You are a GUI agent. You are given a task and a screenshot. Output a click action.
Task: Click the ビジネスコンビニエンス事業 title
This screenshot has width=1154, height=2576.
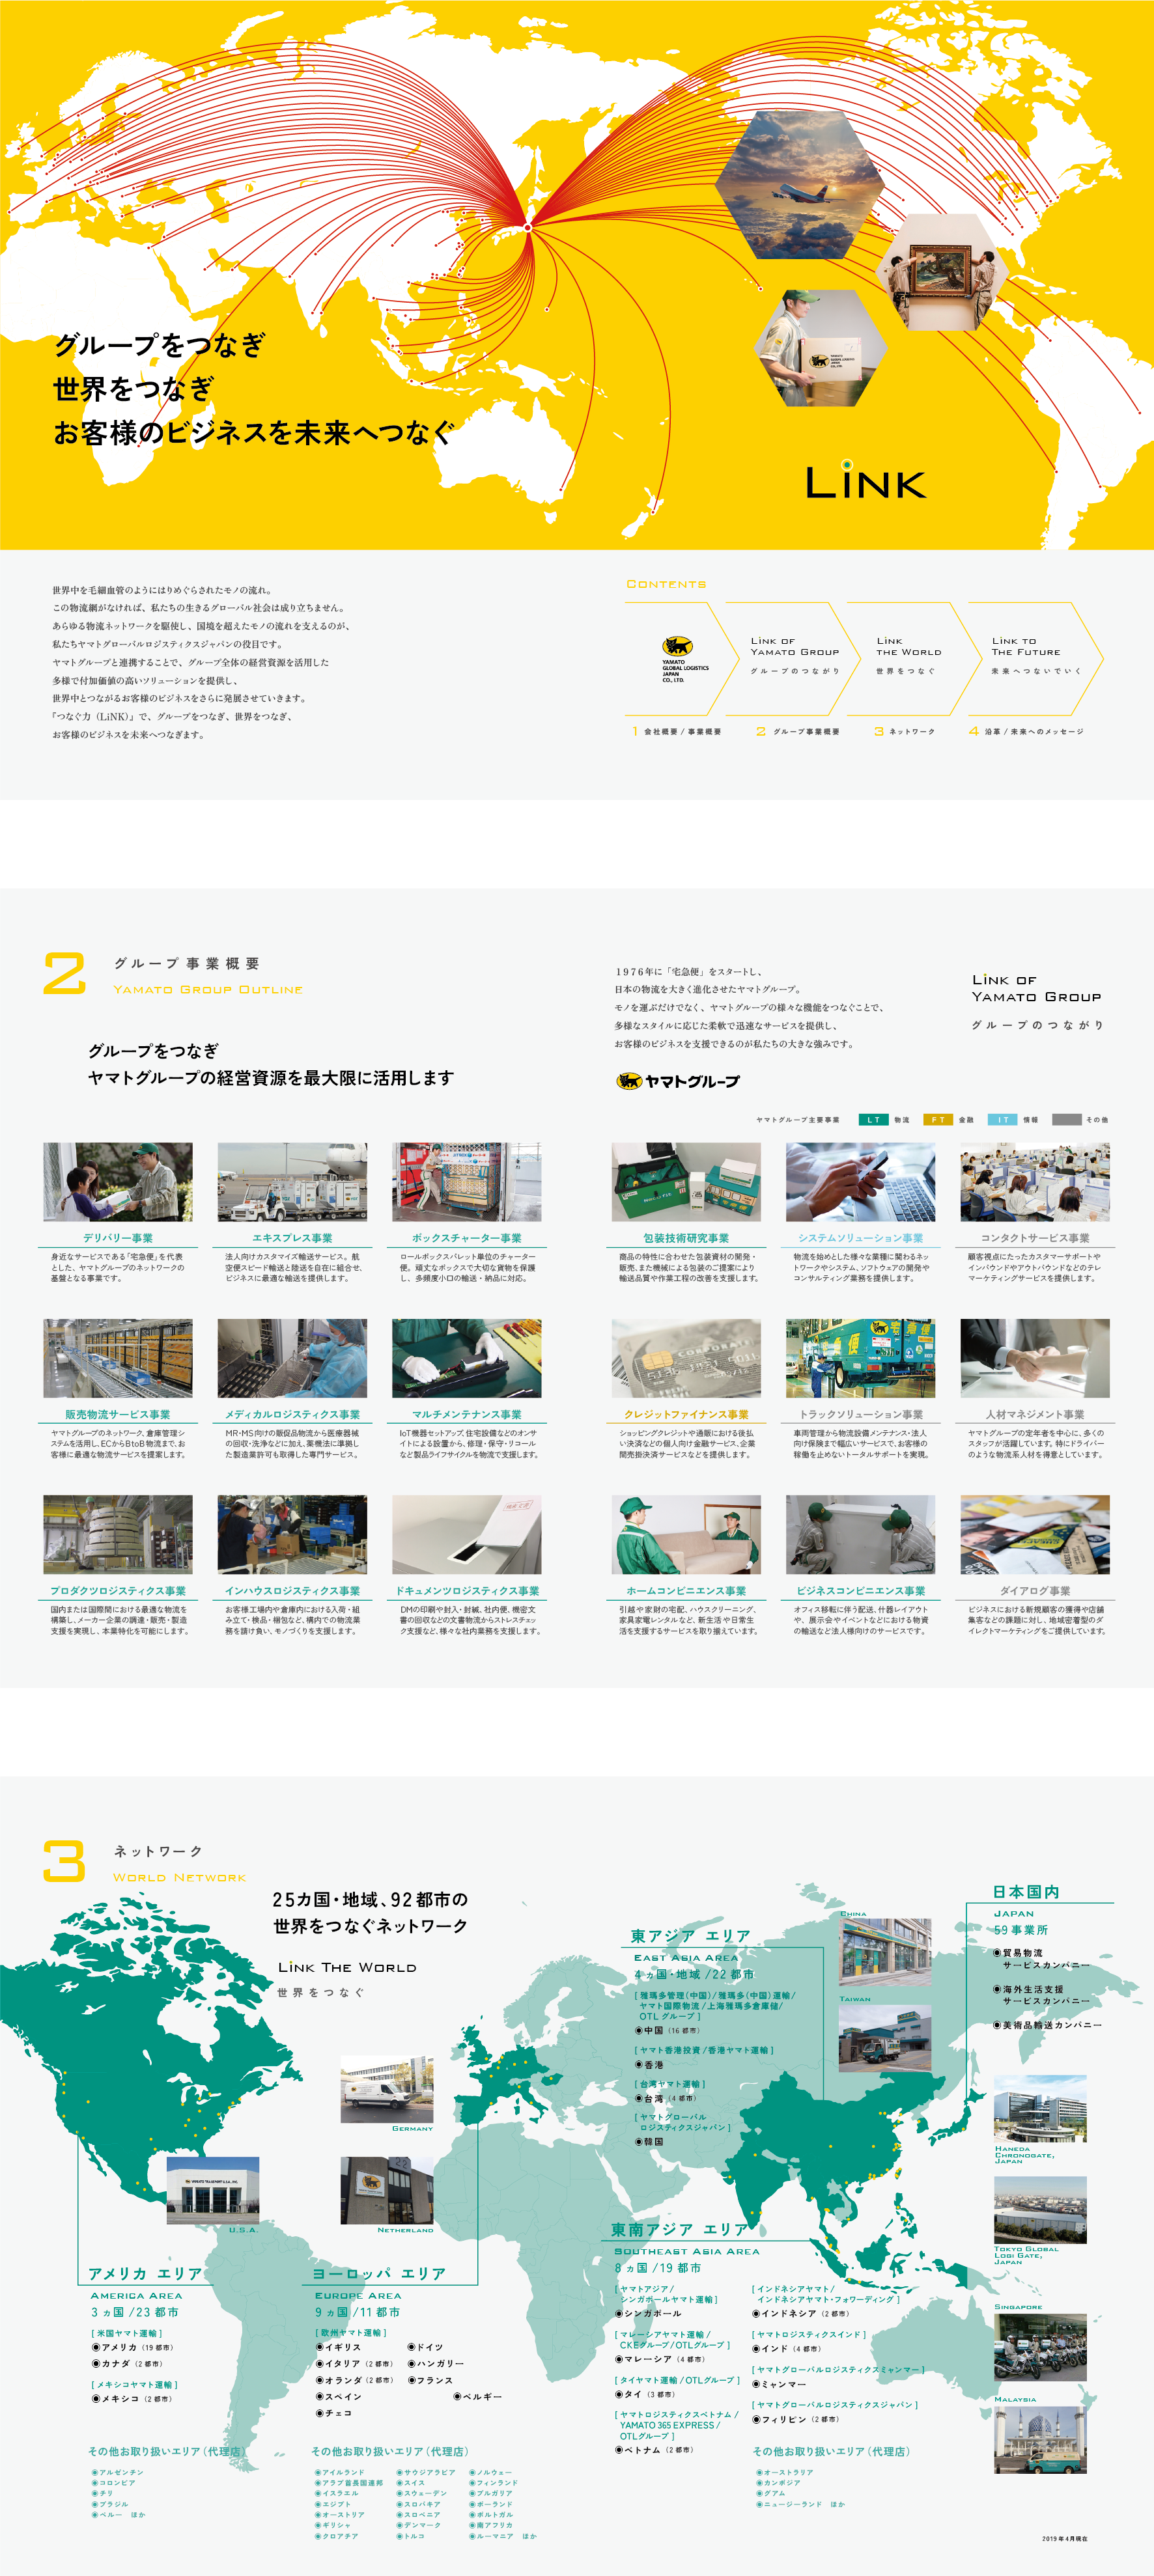pyautogui.click(x=860, y=1591)
